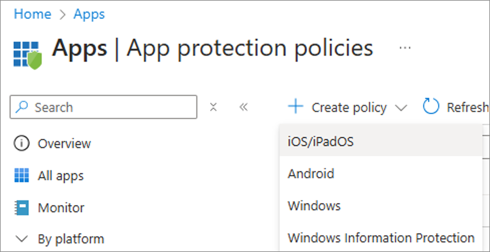Choose Windows Information Protection option

pyautogui.click(x=381, y=238)
